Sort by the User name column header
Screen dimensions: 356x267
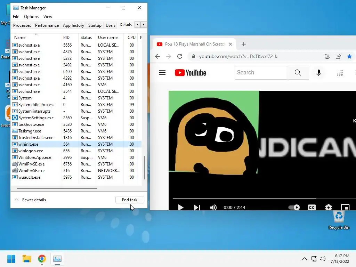click(110, 37)
